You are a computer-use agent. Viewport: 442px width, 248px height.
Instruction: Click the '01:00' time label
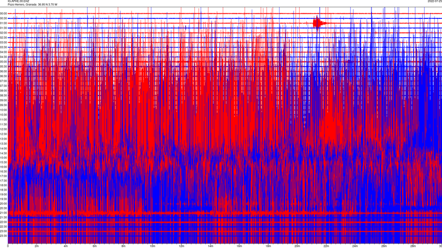point(3,23)
